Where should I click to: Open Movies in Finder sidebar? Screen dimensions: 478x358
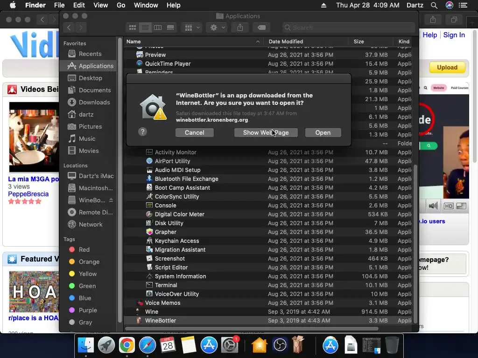(88, 151)
